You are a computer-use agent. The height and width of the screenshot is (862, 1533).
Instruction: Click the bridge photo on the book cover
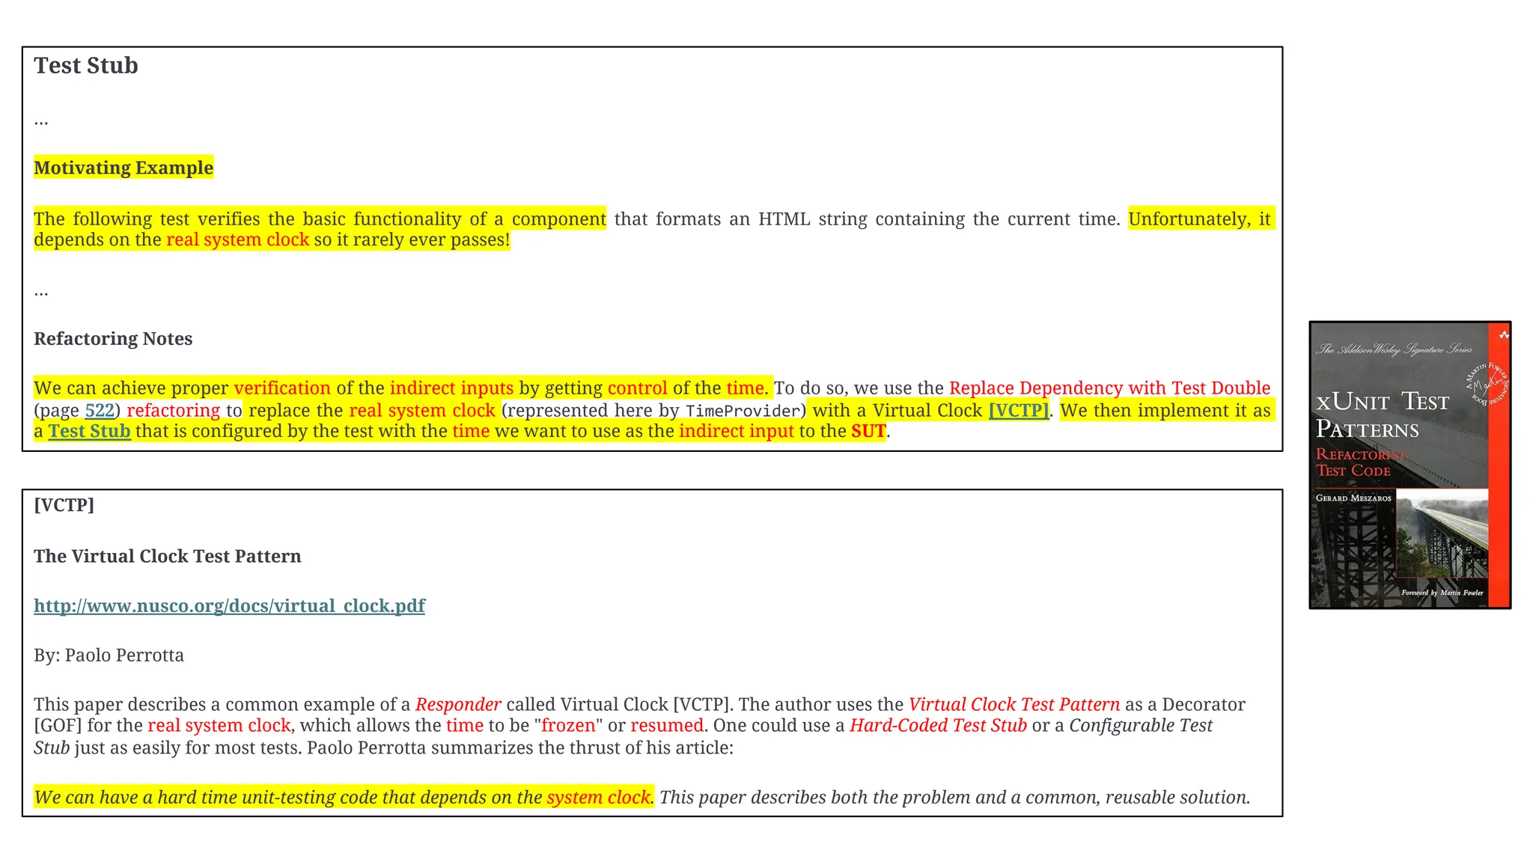tap(1442, 533)
